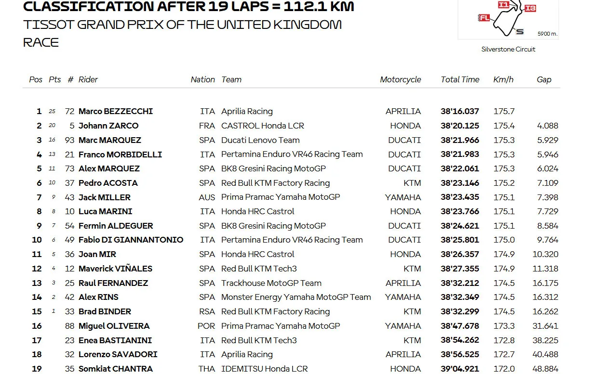592x374 pixels.
Task: Select rider Johann ZARCO
Action: (x=108, y=126)
